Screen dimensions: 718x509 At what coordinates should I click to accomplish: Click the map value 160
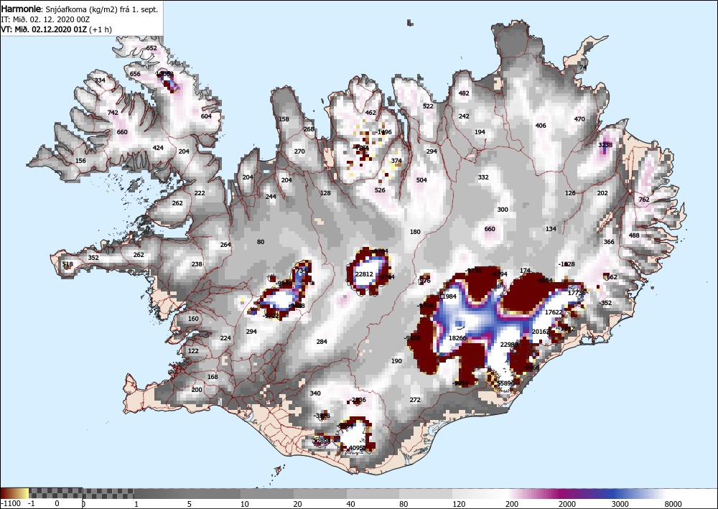[193, 319]
